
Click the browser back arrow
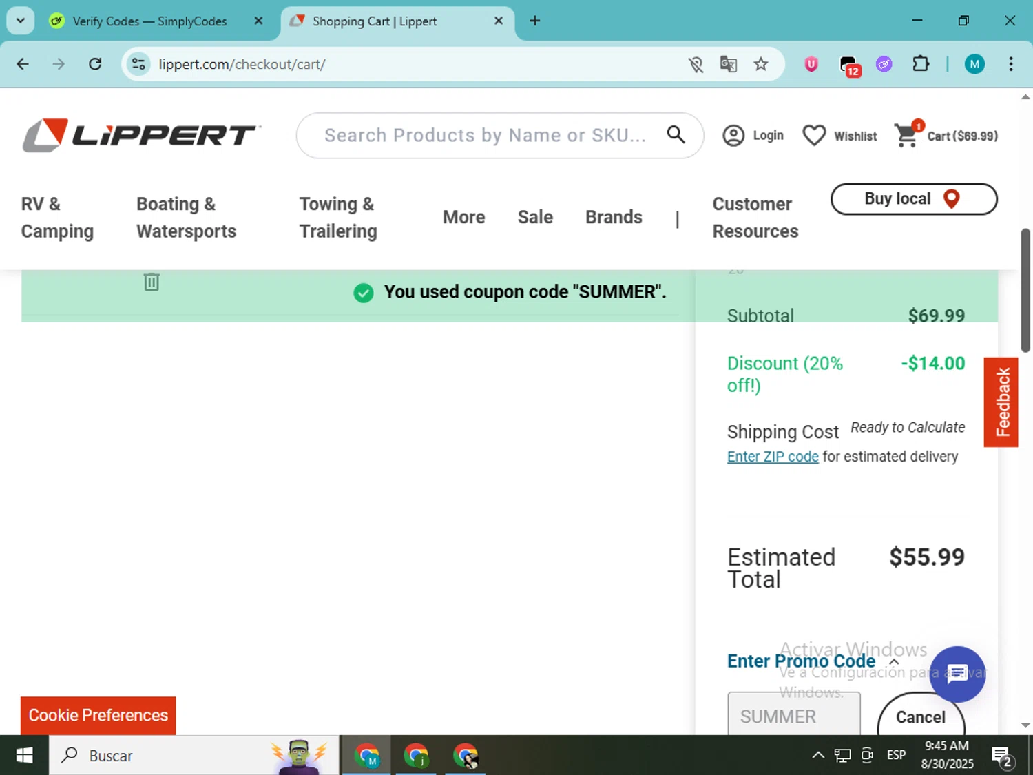point(23,64)
